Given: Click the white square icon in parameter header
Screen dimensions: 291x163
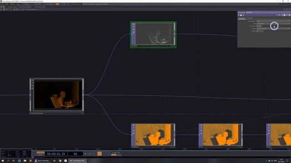Looking at the screenshot, I should pyautogui.click(x=284, y=15).
